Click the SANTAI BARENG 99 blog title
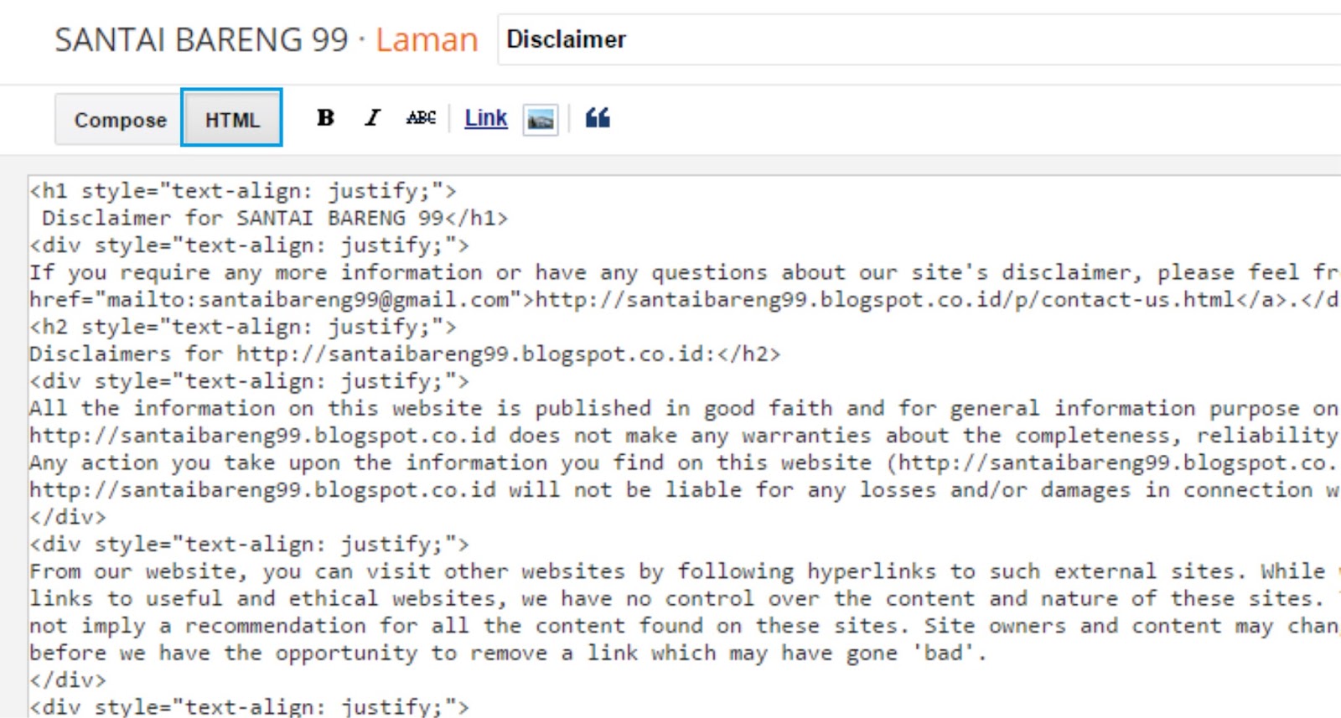 201,39
